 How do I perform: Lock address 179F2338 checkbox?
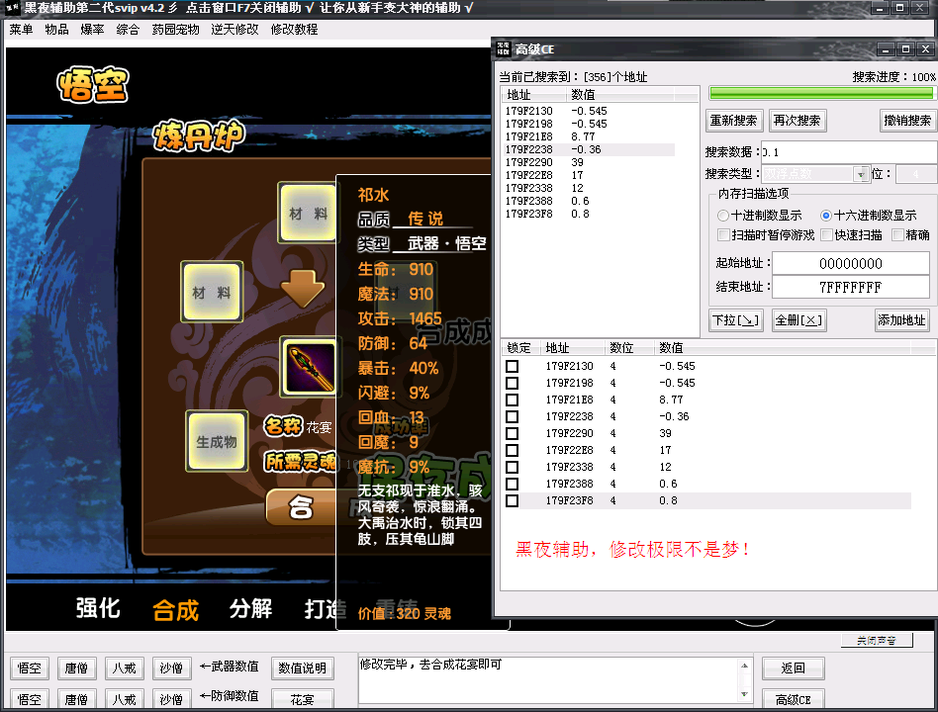coord(513,467)
